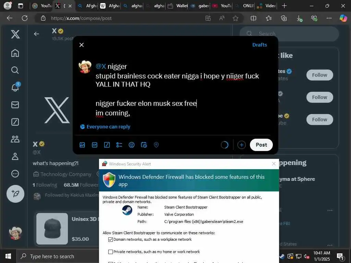This screenshot has width=351, height=263.
Task: Open browser Settings and more menu
Action: coord(329,18)
